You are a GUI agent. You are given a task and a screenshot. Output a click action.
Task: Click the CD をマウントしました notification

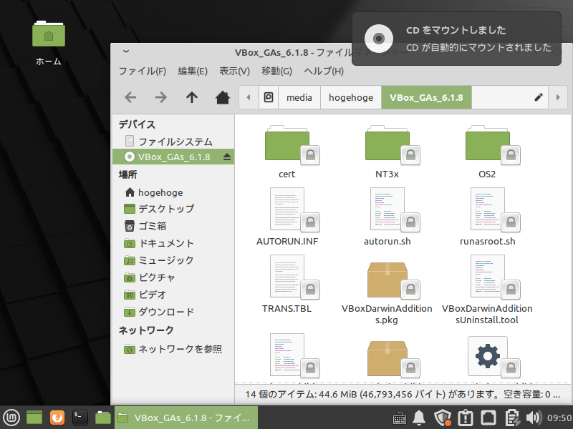(x=456, y=39)
